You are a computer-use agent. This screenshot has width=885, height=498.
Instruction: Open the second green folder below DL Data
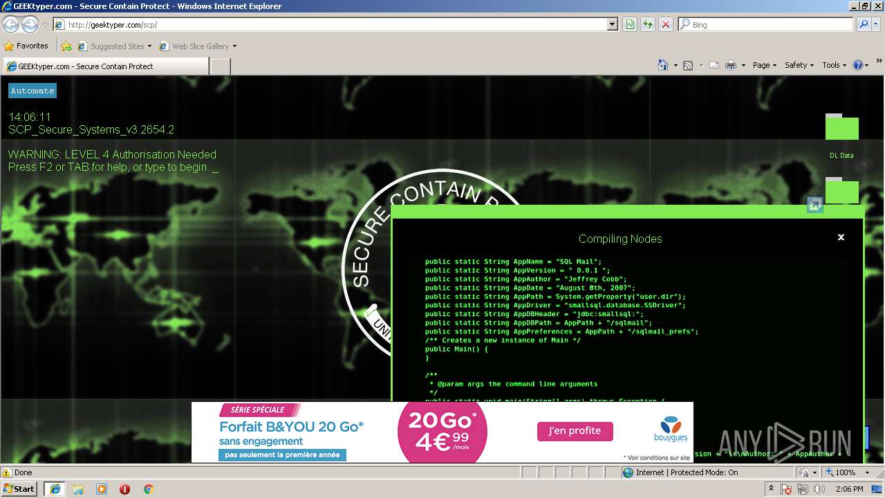(x=841, y=191)
